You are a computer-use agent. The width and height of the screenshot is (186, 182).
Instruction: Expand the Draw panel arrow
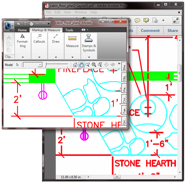click(x=56, y=57)
